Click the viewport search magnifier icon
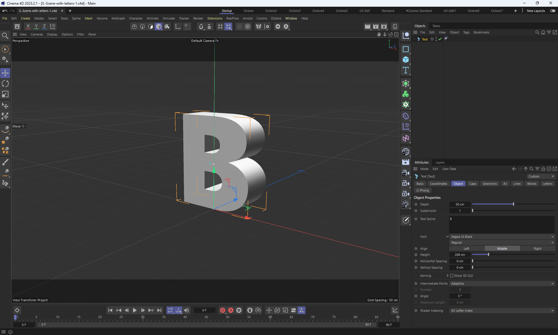Screen dimensions: 558x335 (x=5, y=36)
